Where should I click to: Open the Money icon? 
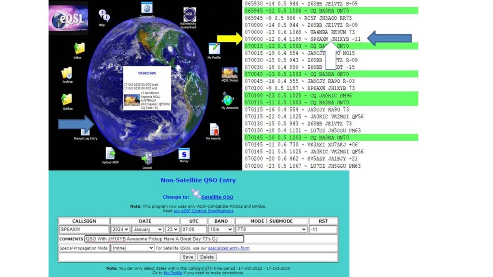pos(184,153)
